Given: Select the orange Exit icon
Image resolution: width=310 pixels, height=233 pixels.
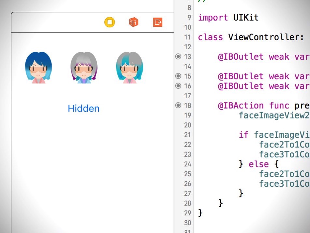Looking at the screenshot, I should [x=158, y=22].
